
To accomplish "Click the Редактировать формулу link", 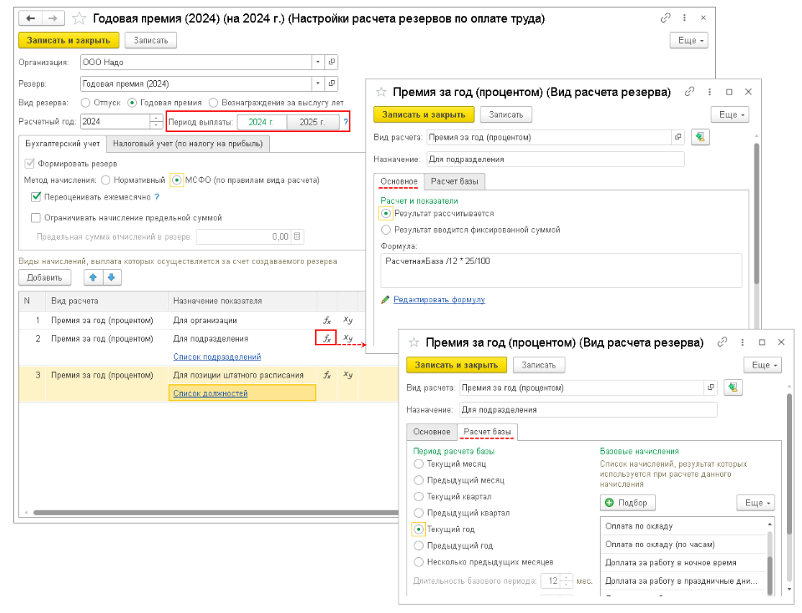I will pos(439,300).
